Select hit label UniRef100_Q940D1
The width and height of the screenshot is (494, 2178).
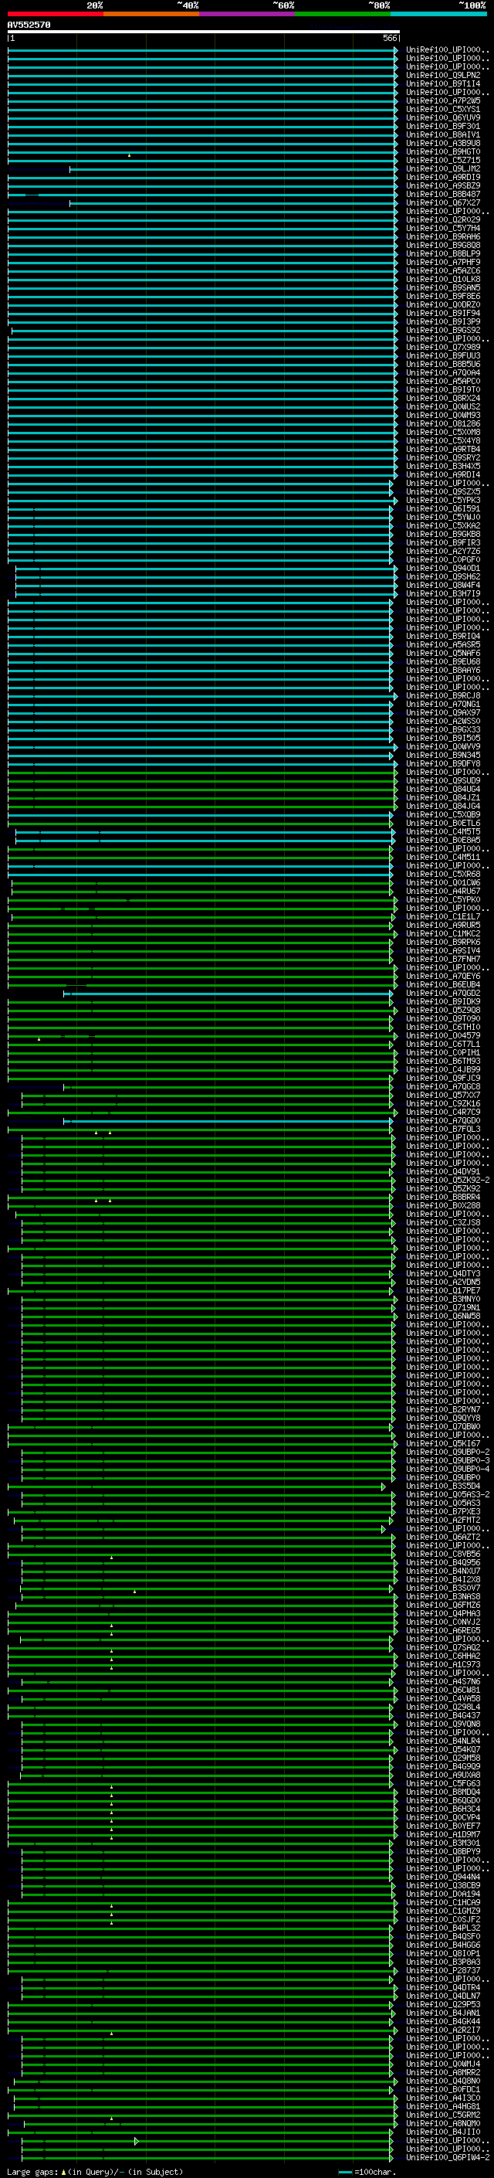(443, 568)
